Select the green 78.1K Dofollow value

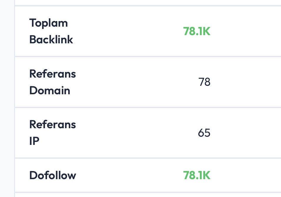click(197, 175)
